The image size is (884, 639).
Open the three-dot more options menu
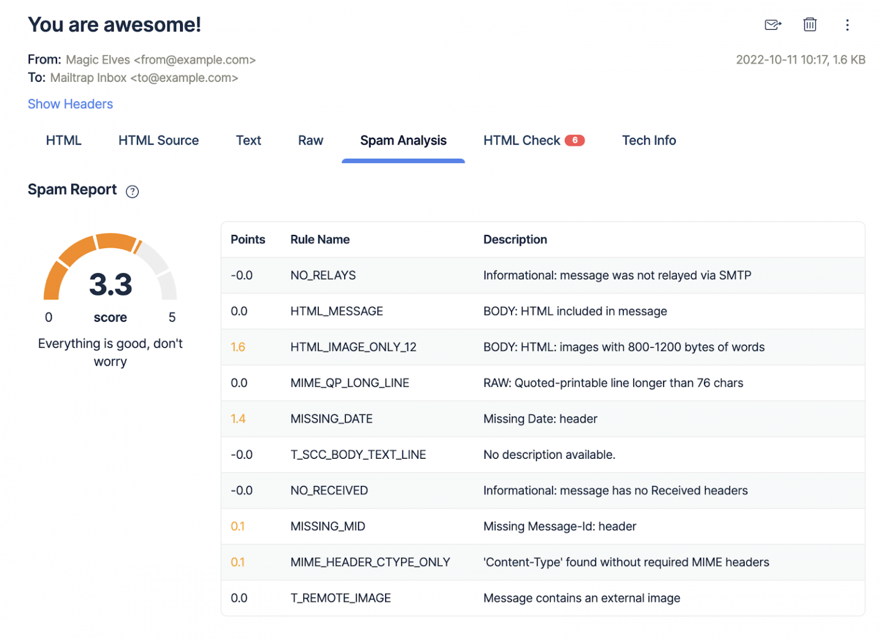pos(847,25)
